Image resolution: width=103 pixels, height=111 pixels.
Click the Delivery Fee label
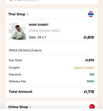pos(17,81)
